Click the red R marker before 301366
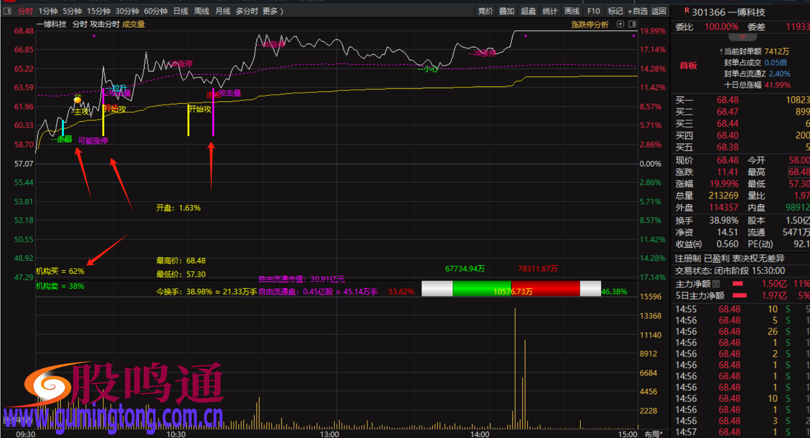 tap(687, 10)
